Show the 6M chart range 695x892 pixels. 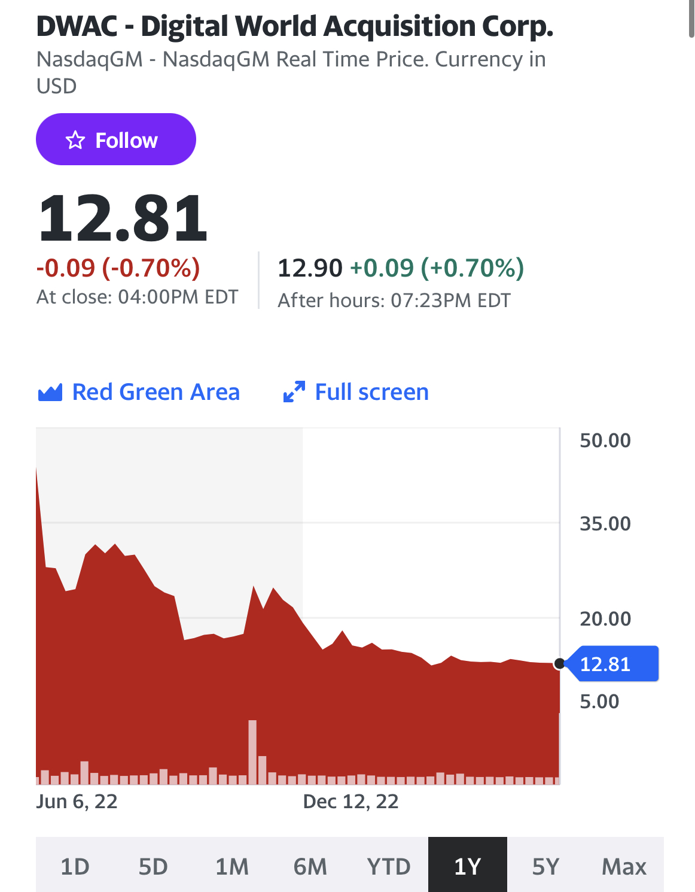(310, 866)
